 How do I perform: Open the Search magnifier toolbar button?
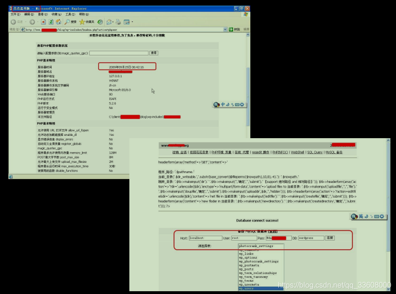click(70, 22)
